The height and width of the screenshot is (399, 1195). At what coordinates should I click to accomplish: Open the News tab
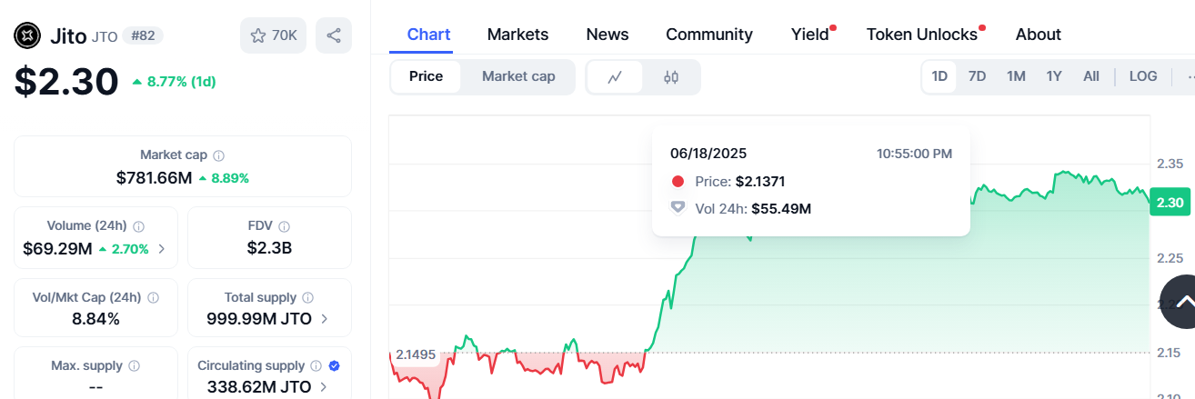coord(608,35)
